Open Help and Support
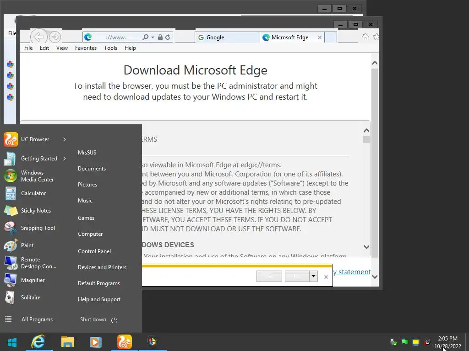The height and width of the screenshot is (351, 469). [x=99, y=299]
